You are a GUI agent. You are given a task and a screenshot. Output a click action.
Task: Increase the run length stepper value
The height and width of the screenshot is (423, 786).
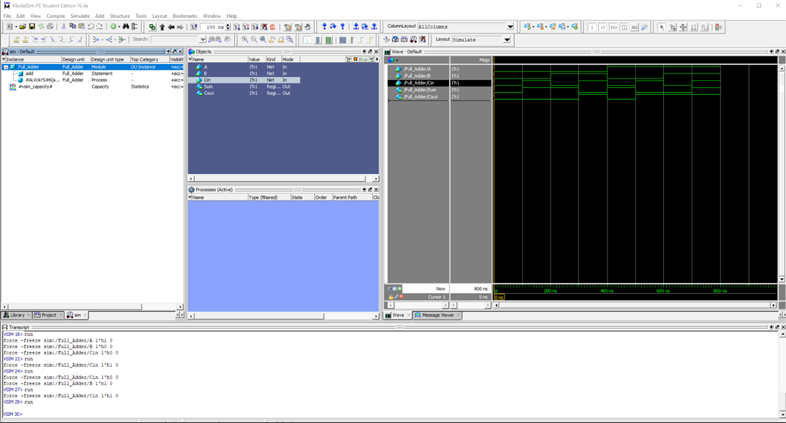pos(228,25)
